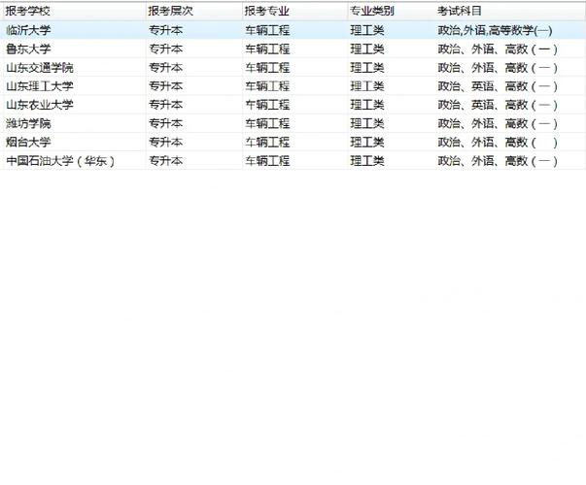586x485 pixels.
Task: Click the 专业类别 column header
Action: click(392, 12)
